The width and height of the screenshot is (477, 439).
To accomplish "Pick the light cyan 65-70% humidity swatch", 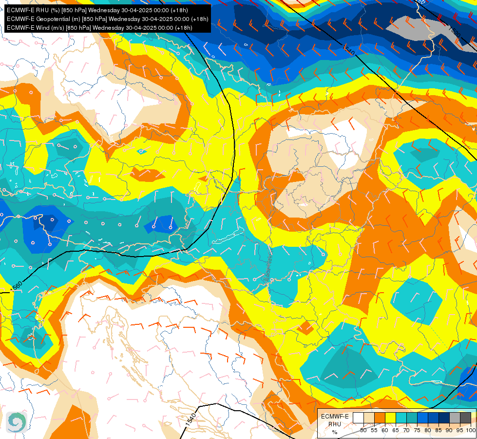I will pos(401,418).
